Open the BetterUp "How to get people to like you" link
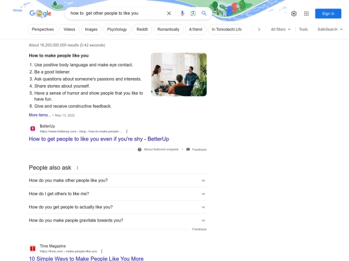 point(99,139)
